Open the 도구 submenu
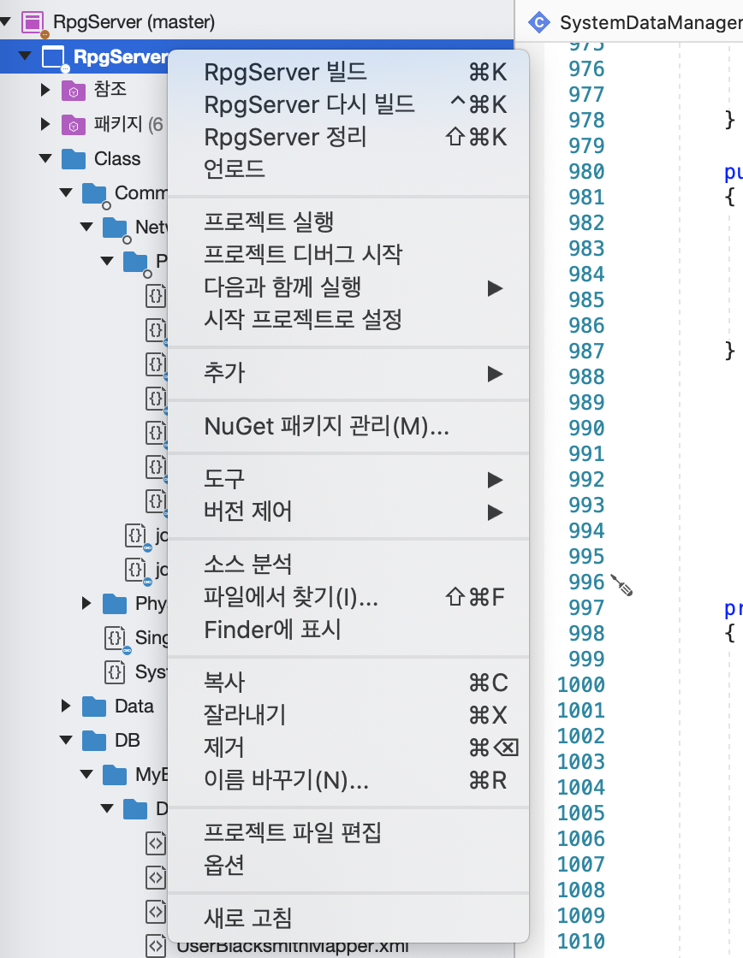743x958 pixels. (348, 479)
